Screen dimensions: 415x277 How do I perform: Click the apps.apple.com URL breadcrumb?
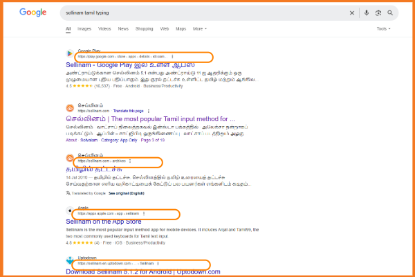click(x=109, y=213)
